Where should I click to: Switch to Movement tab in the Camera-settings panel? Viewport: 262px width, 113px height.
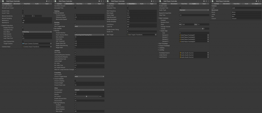point(17,4)
